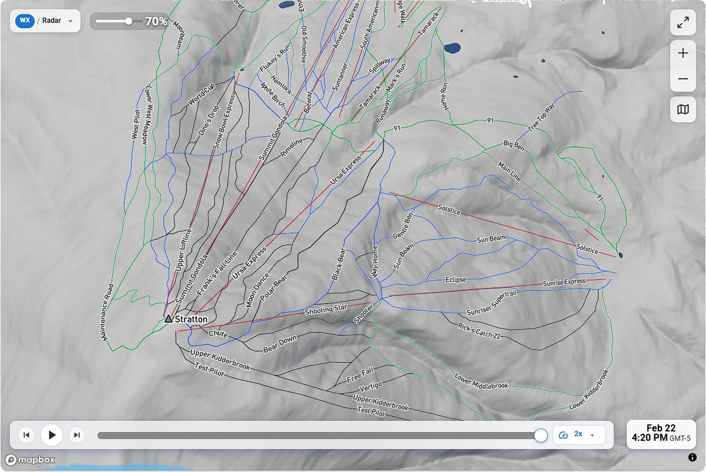Click the Spillway trail label
This screenshot has width=706, height=472.
pyautogui.click(x=379, y=65)
